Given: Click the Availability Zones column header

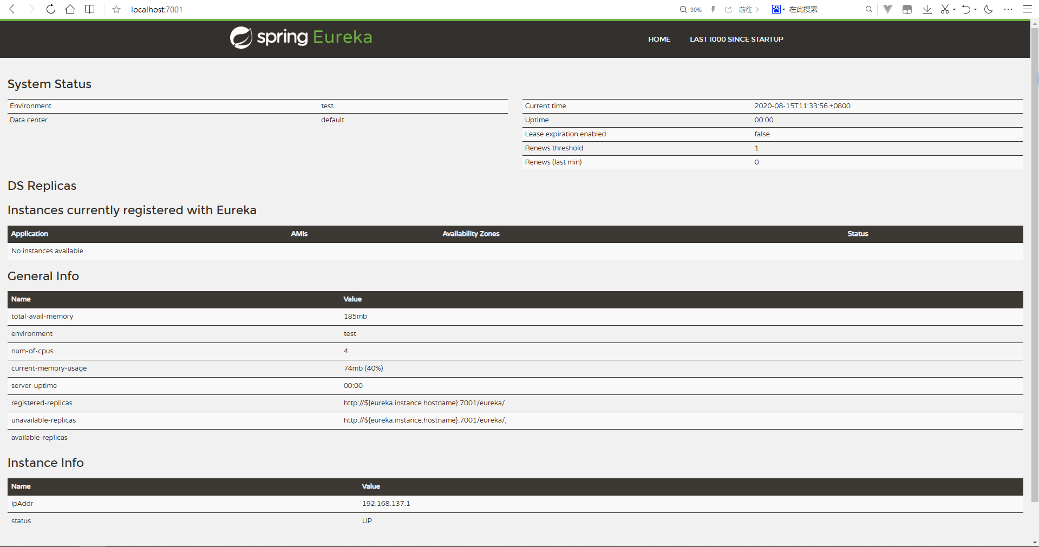Looking at the screenshot, I should 471,234.
